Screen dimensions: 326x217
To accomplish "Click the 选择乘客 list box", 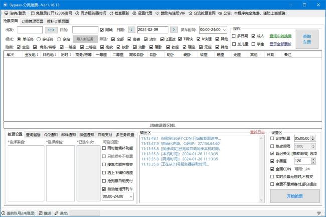I will 26,173.
